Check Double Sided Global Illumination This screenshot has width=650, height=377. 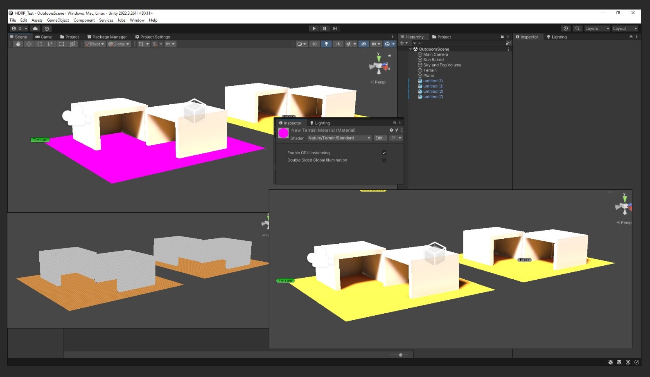384,160
